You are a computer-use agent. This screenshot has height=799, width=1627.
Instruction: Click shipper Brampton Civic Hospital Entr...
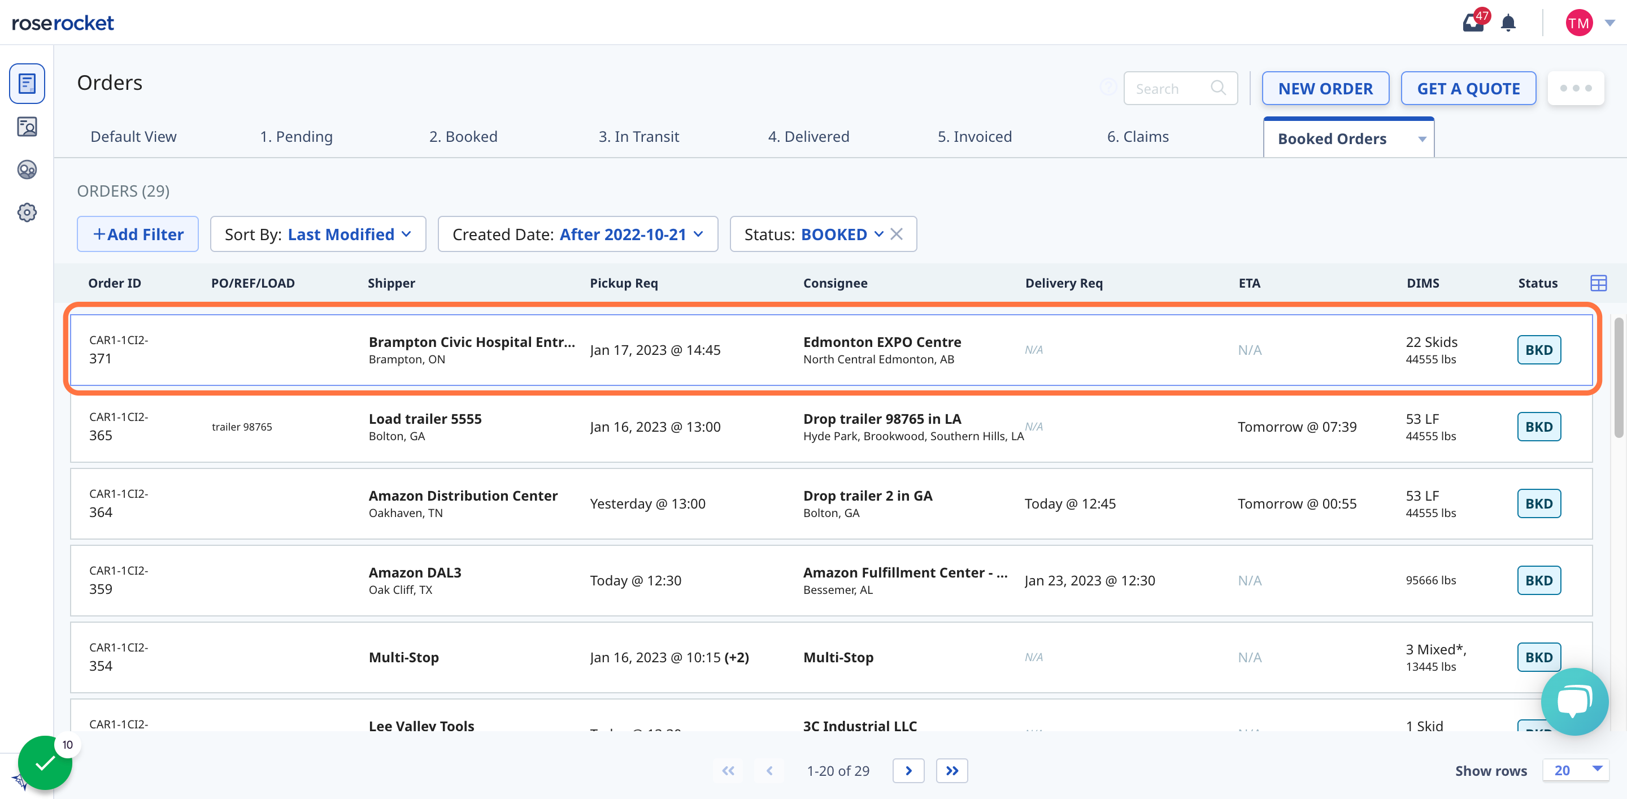click(x=472, y=342)
